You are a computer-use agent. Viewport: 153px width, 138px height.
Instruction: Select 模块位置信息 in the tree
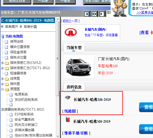click(x=20, y=47)
